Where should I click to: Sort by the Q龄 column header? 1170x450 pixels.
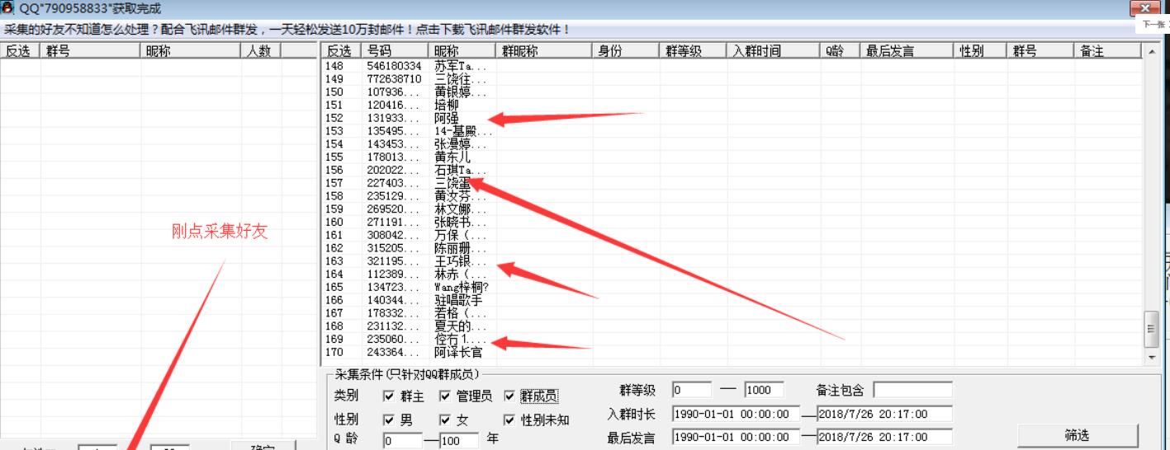841,51
